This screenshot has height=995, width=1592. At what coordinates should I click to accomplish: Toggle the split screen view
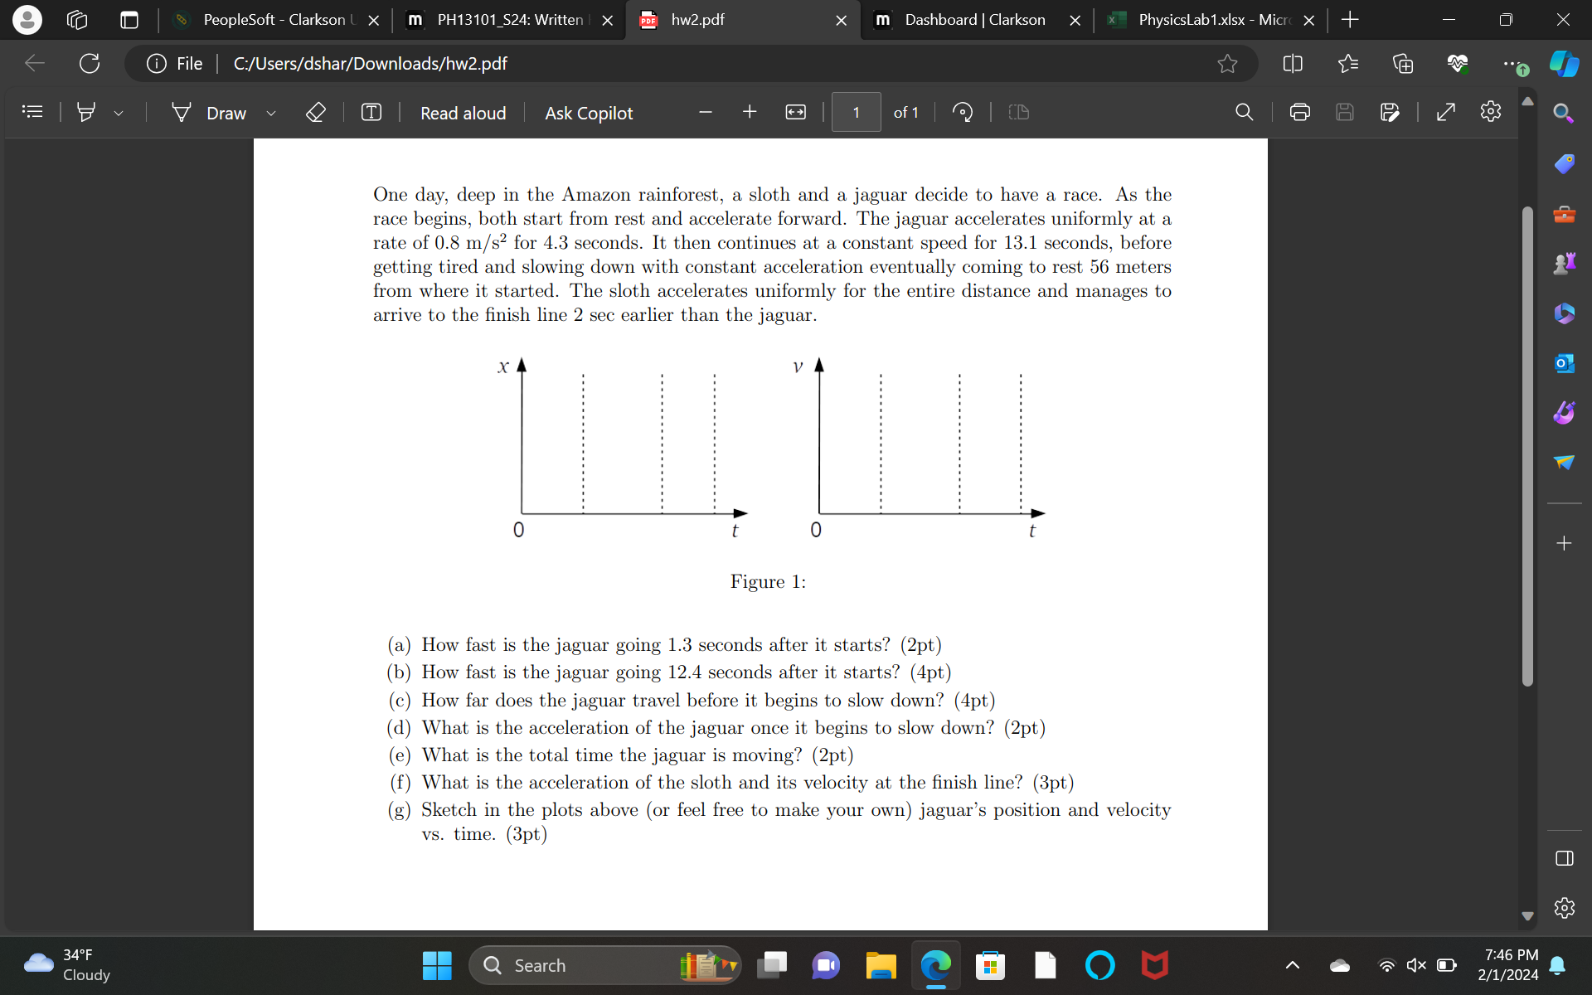click(x=1292, y=64)
